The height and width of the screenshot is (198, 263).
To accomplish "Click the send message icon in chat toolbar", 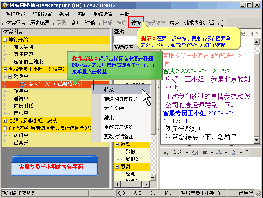I will point(166,152).
